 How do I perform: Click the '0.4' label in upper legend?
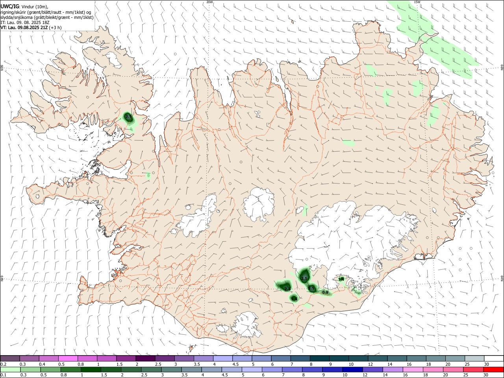click(42, 364)
